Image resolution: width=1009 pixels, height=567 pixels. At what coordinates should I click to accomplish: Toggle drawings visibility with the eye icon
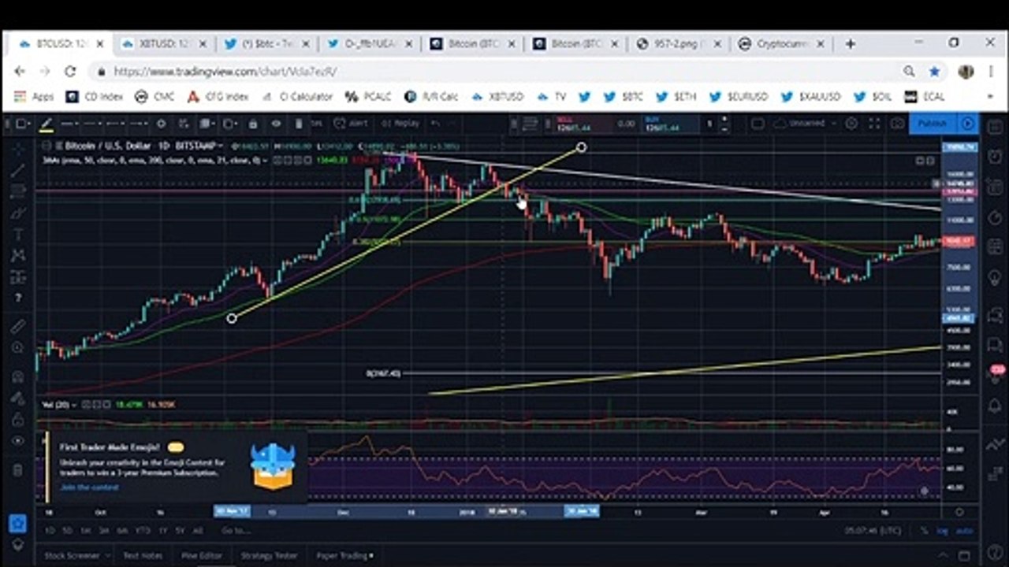[x=276, y=124]
